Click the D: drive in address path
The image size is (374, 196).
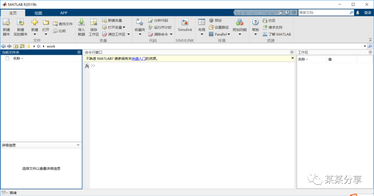point(39,46)
